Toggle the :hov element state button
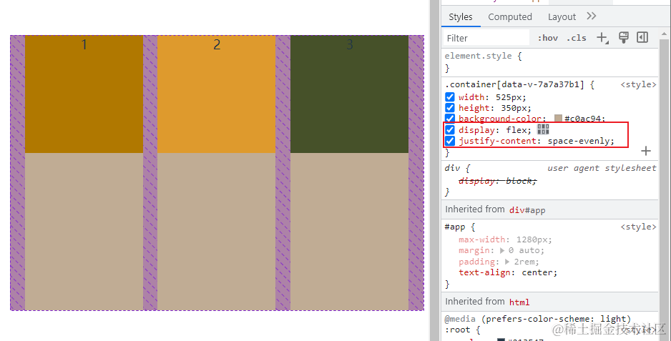Screen dimensions: 671x341 548,38
